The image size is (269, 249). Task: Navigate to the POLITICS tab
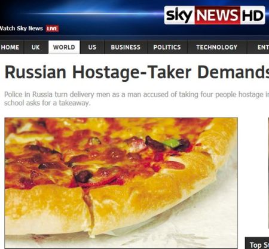tap(167, 47)
